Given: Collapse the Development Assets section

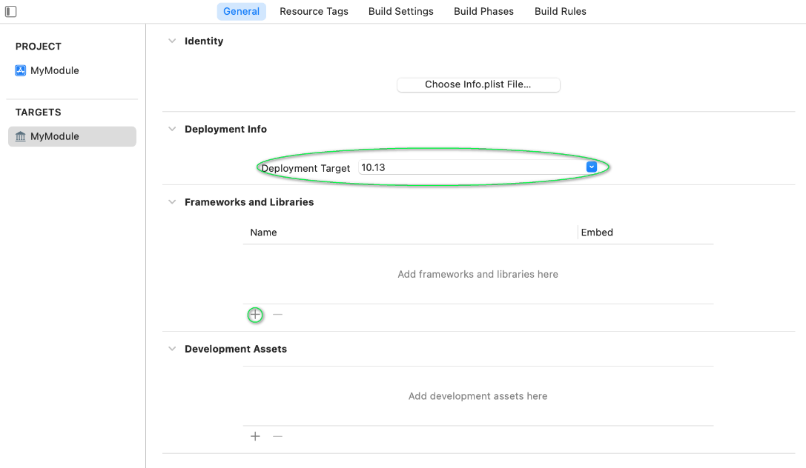Looking at the screenshot, I should click(172, 349).
